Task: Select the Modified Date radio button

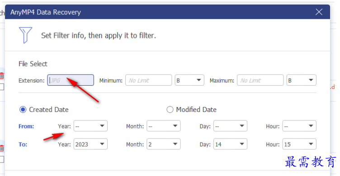Action: click(x=170, y=110)
